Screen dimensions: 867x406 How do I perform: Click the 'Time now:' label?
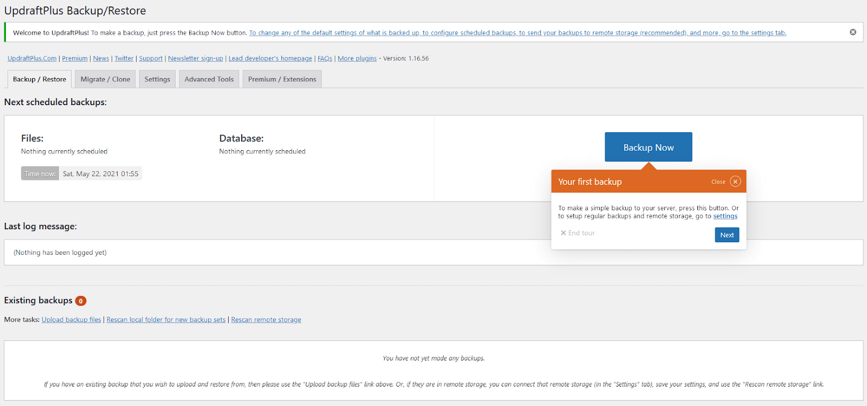(40, 174)
